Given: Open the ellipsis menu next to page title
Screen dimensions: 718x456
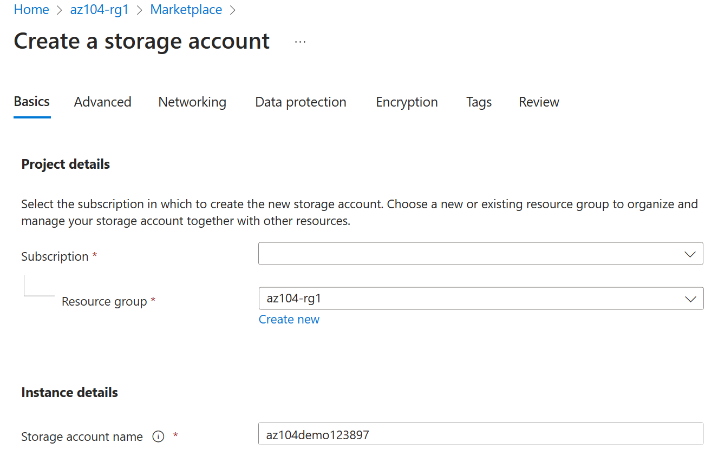Looking at the screenshot, I should pyautogui.click(x=299, y=41).
